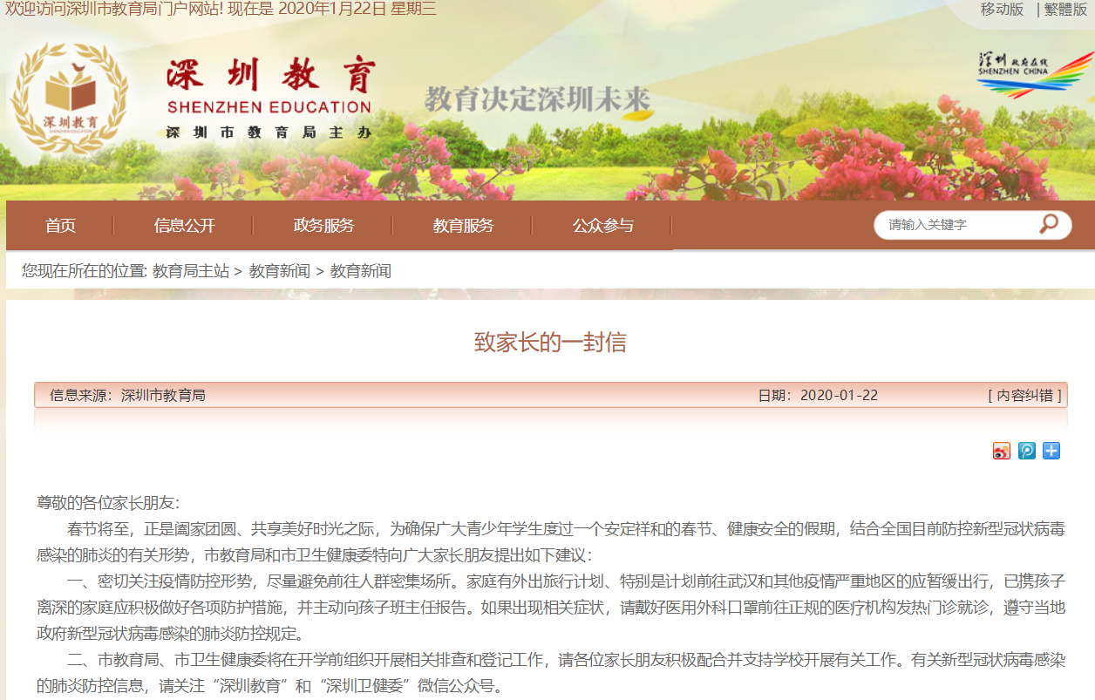Go to 教育局主站 in the breadcrumb
Image resolution: width=1095 pixels, height=700 pixels.
191,271
